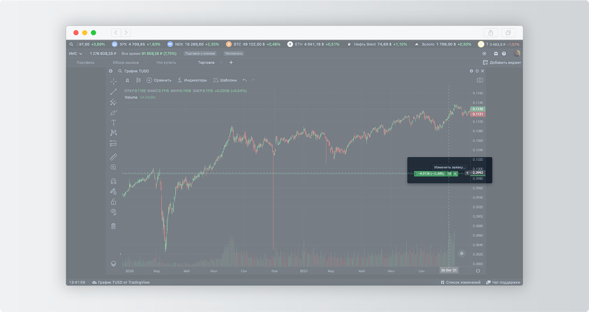Take a chart snapshot with camera icon
The height and width of the screenshot is (312, 589).
[480, 80]
